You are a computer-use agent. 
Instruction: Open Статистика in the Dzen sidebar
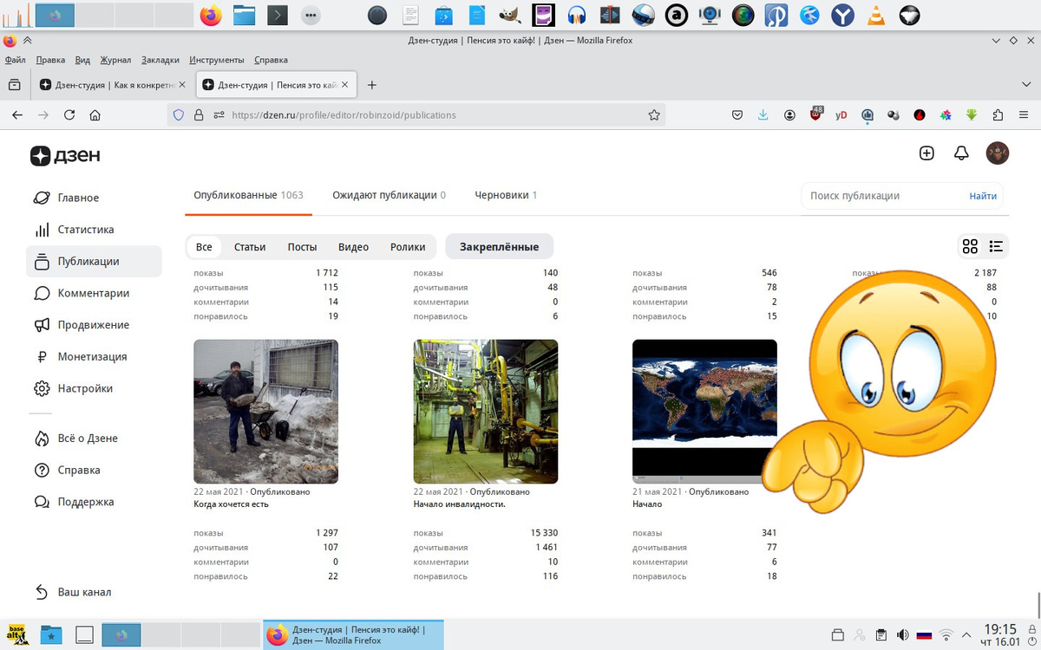86,230
